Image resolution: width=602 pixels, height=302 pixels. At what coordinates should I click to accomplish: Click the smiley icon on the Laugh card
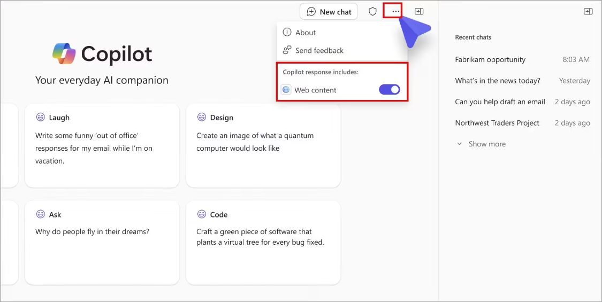tap(41, 117)
